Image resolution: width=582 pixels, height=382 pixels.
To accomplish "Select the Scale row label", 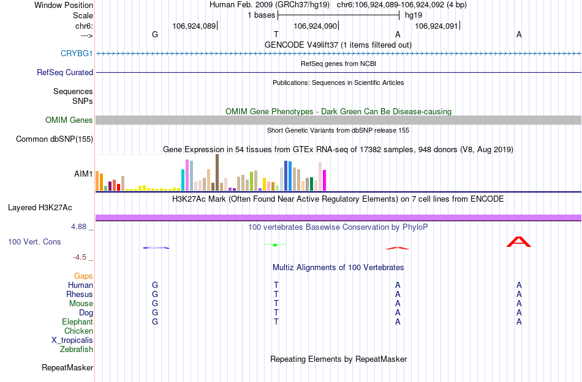I will pyautogui.click(x=83, y=15).
